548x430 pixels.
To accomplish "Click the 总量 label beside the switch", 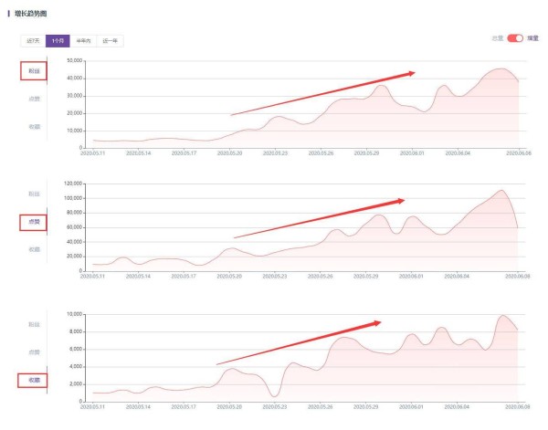I will pyautogui.click(x=498, y=38).
